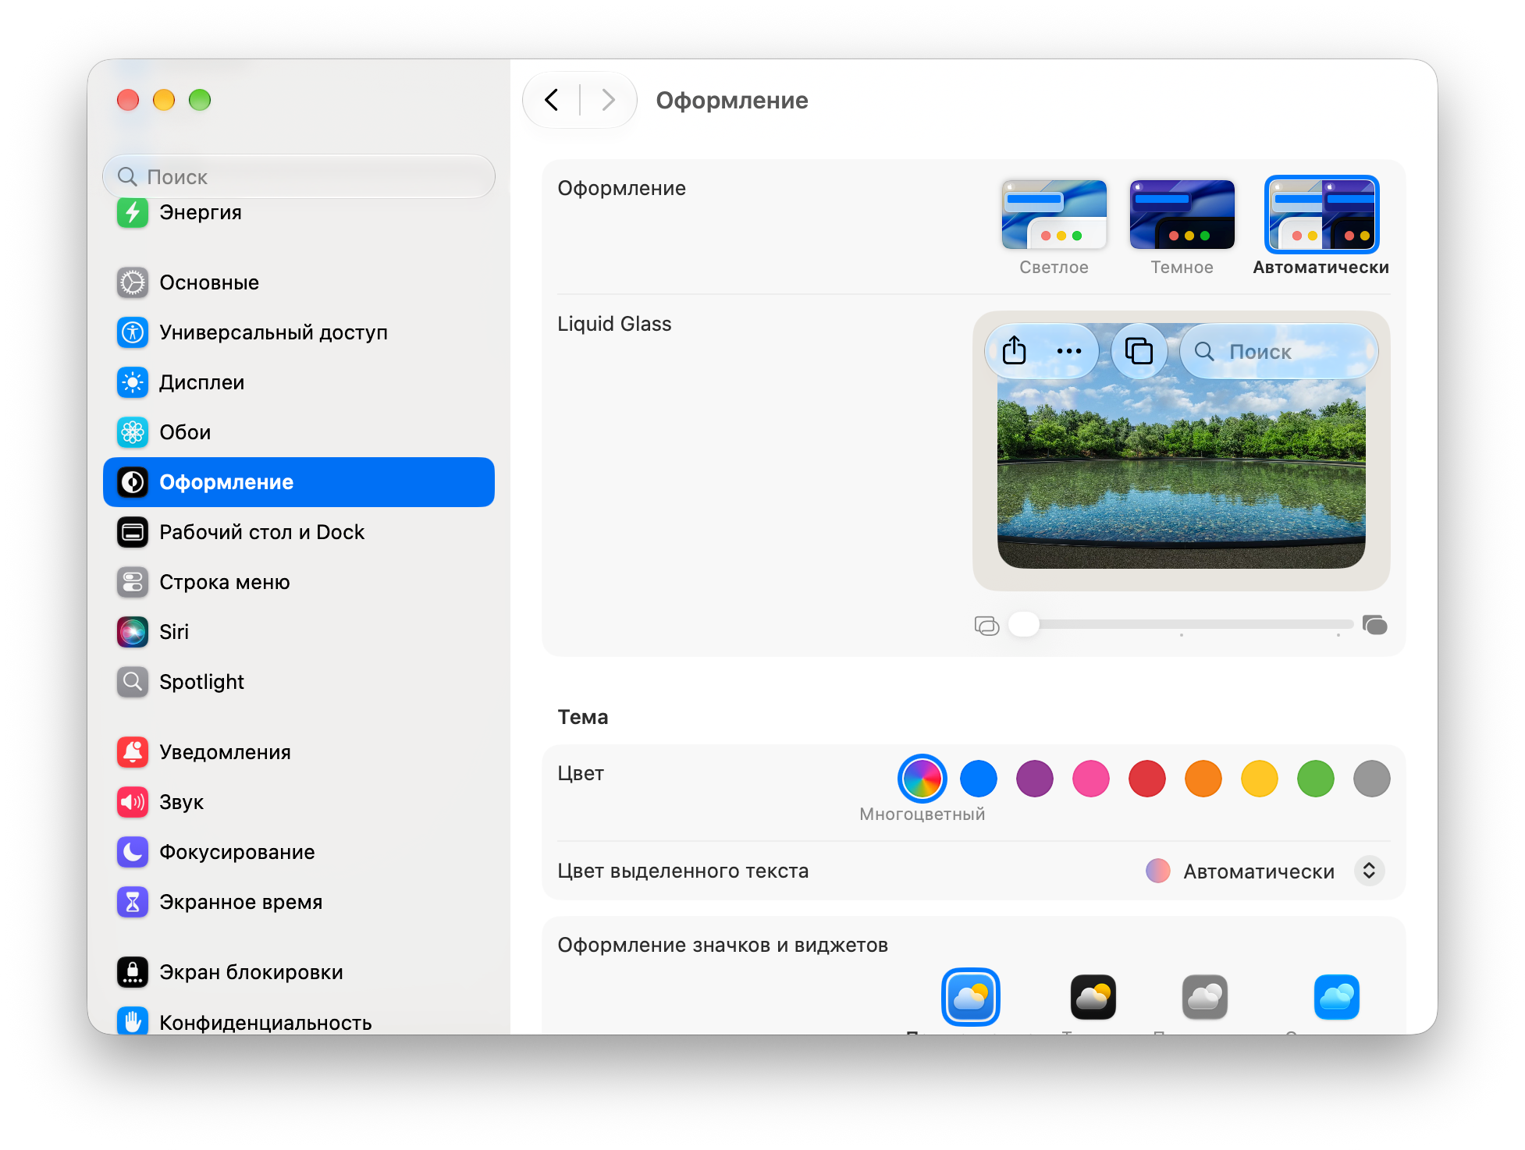
Task: Go back with the left chevron
Action: coord(552,100)
